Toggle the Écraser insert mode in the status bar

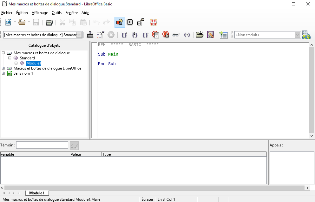(147, 199)
